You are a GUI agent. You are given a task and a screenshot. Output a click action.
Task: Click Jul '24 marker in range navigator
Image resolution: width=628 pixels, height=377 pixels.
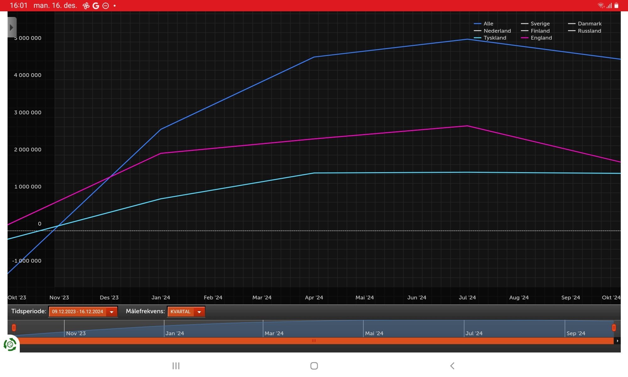(x=474, y=333)
